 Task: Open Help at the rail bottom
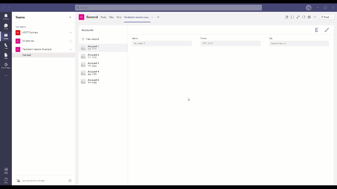click(6, 180)
